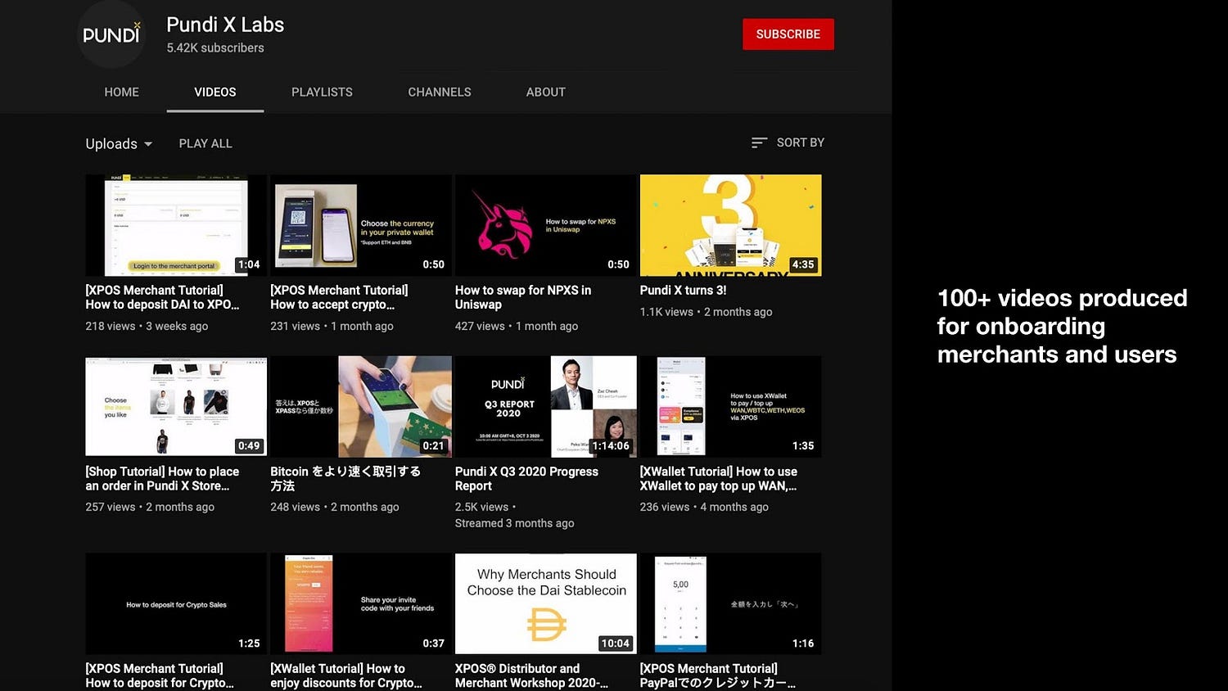Go to the ABOUT tab

tap(546, 92)
